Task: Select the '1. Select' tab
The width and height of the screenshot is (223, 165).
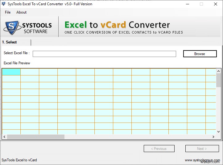Action: (16, 42)
